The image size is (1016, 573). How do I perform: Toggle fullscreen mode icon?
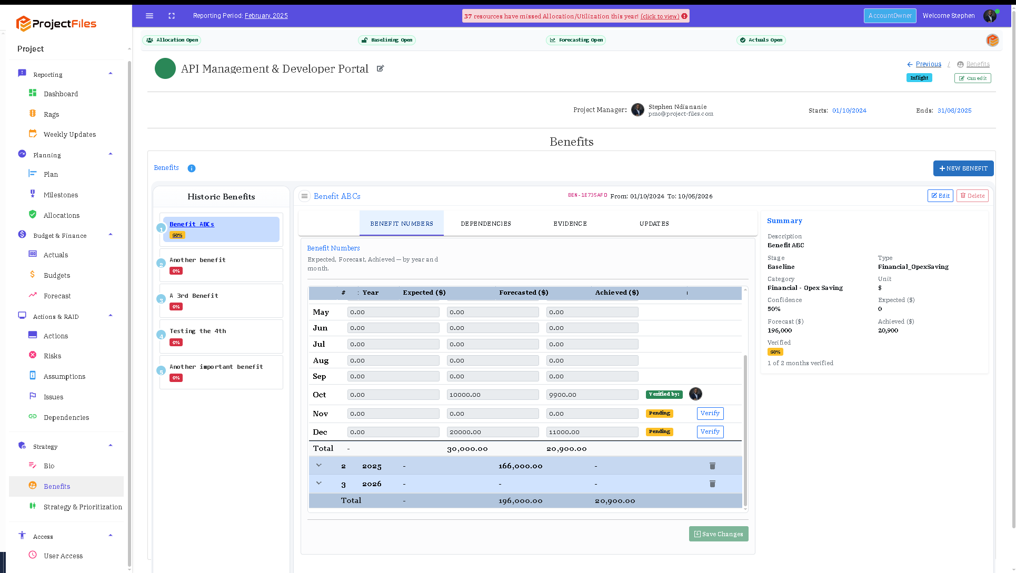click(172, 16)
